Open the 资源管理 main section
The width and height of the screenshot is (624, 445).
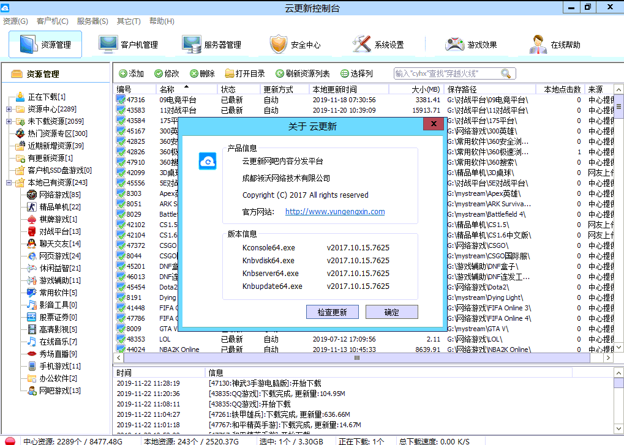pos(45,45)
